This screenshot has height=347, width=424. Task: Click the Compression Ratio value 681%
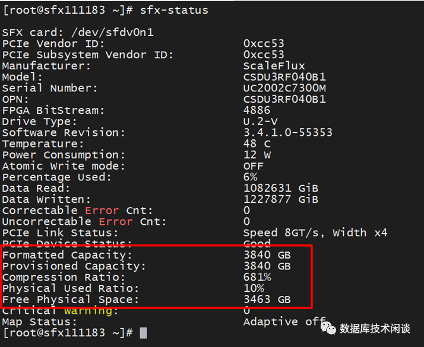(x=257, y=277)
